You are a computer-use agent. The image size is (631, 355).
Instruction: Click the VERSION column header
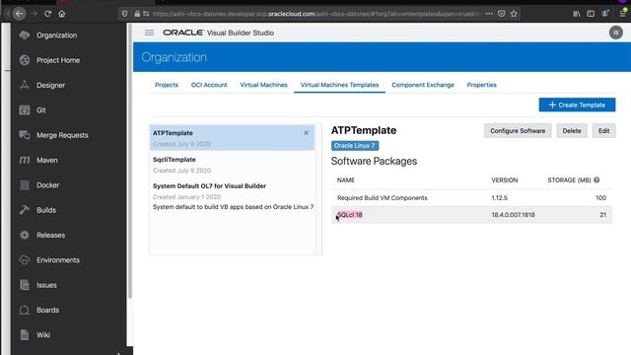[504, 180]
